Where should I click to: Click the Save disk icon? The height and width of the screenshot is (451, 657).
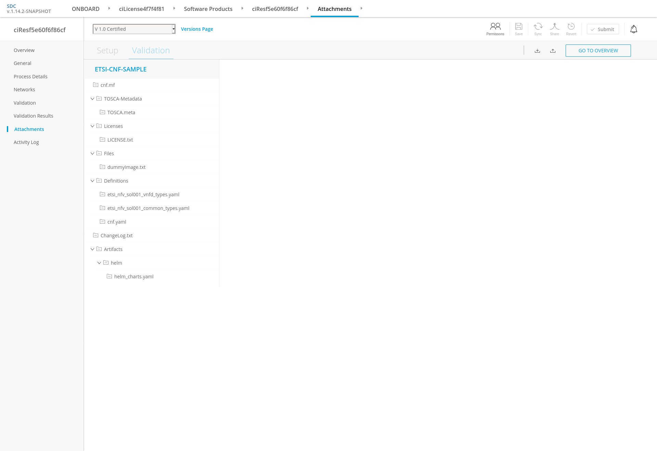[x=519, y=27]
